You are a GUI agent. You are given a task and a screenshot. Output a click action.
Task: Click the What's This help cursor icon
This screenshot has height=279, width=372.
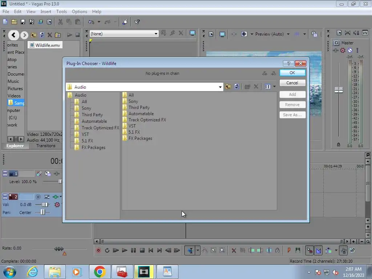[137, 22]
